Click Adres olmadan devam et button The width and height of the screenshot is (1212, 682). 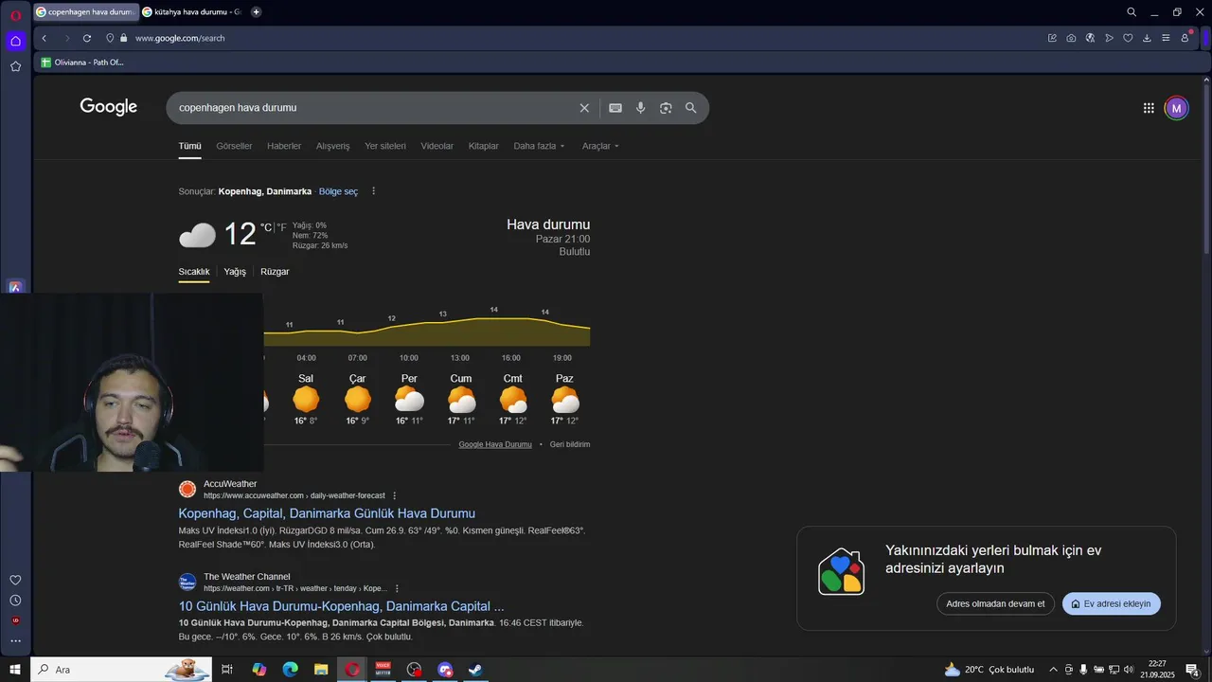pos(995,603)
